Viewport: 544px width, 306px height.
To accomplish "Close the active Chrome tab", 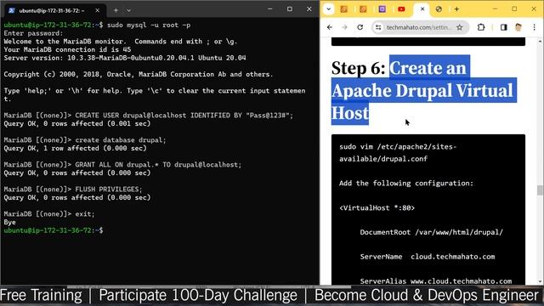I will pos(422,9).
